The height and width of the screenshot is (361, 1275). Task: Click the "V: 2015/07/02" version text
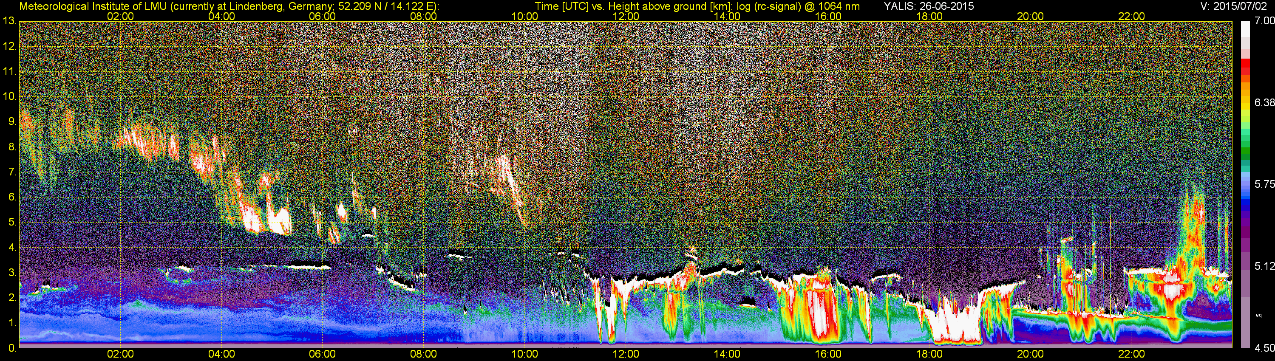[1234, 6]
